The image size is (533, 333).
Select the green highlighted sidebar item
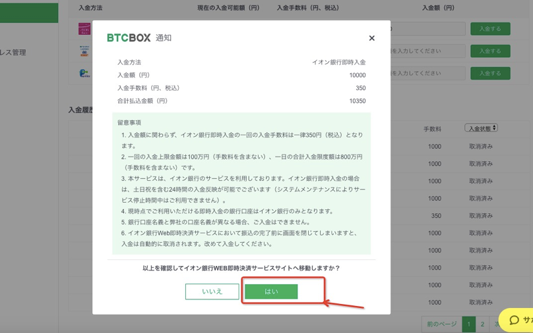click(29, 13)
